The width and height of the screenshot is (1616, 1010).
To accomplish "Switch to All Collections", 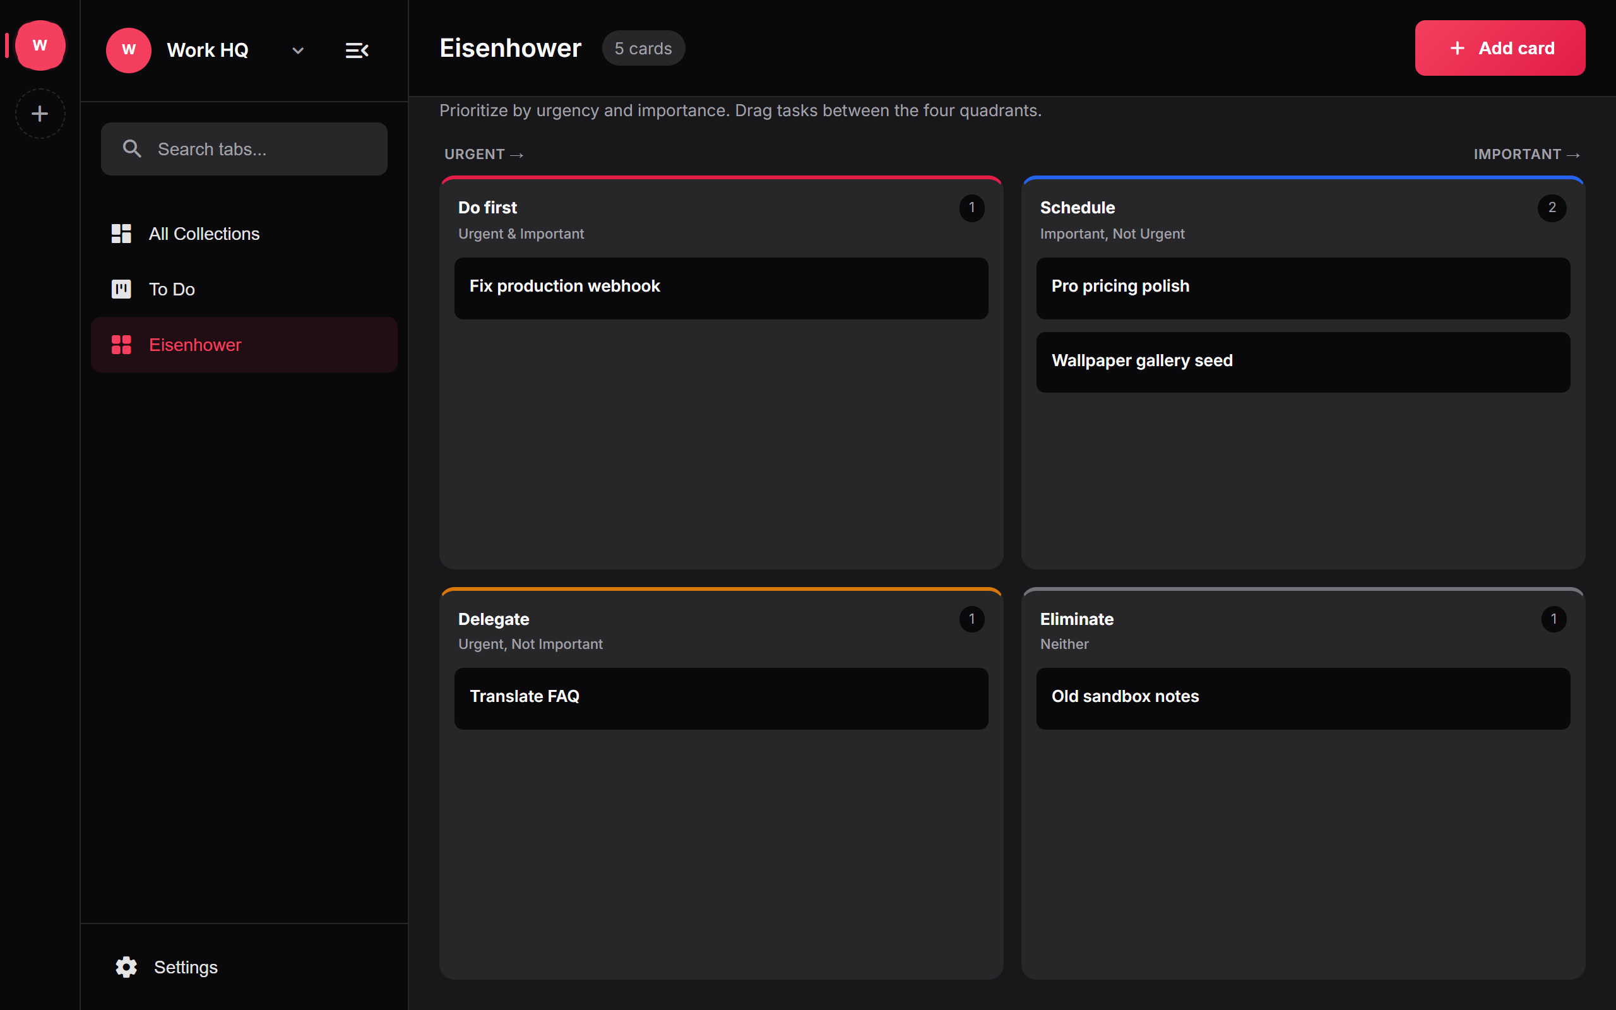I will click(x=244, y=234).
